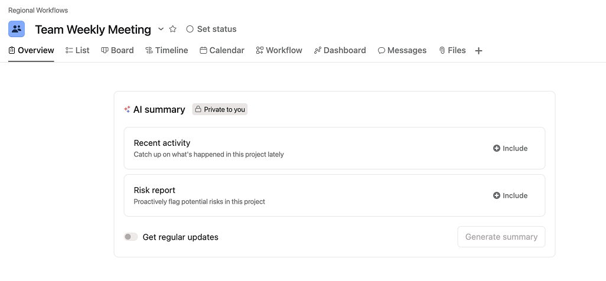Star the Team Weekly Meeting project
Viewport: 606px width, 281px height.
coord(173,29)
